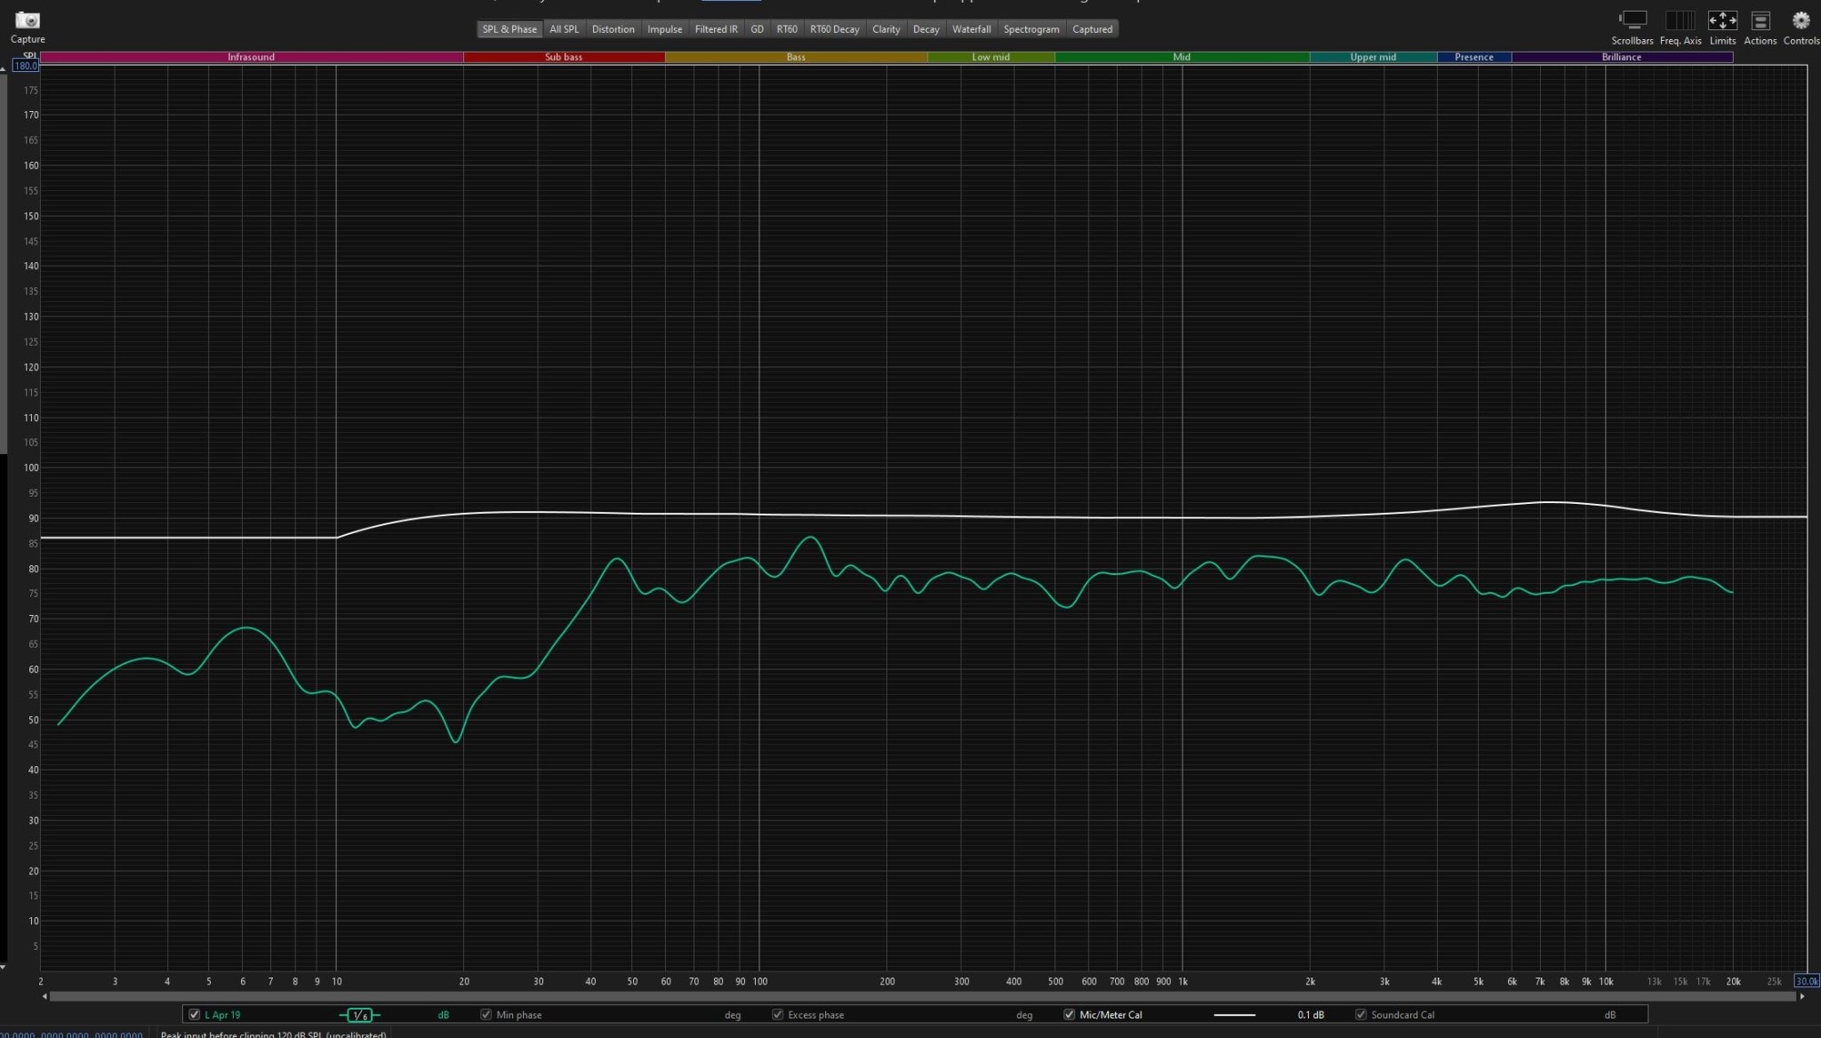Click the Capture camera icon
The width and height of the screenshot is (1821, 1038).
pyautogui.click(x=28, y=20)
